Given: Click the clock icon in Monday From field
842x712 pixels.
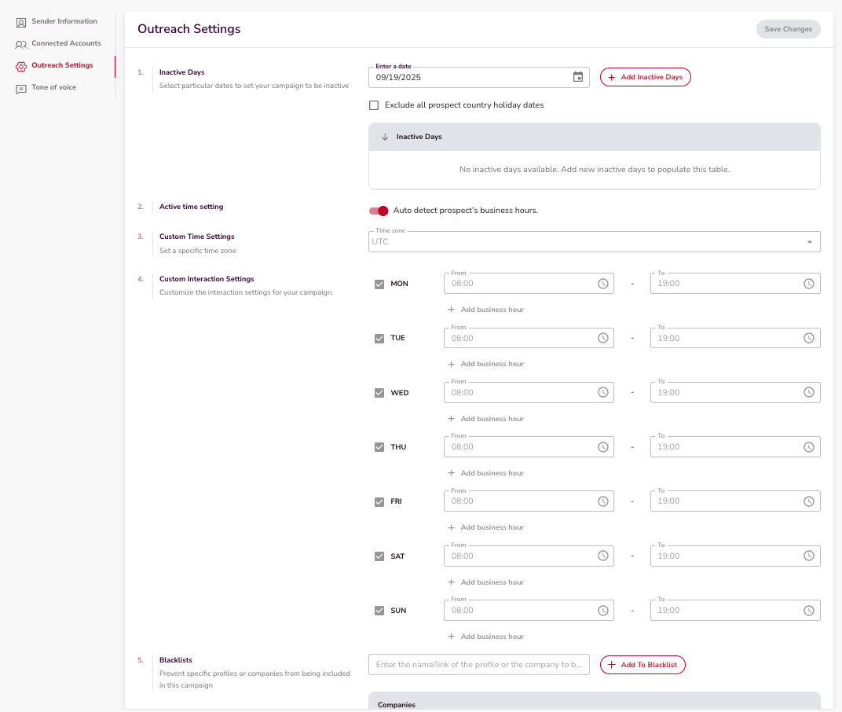Looking at the screenshot, I should coord(603,284).
